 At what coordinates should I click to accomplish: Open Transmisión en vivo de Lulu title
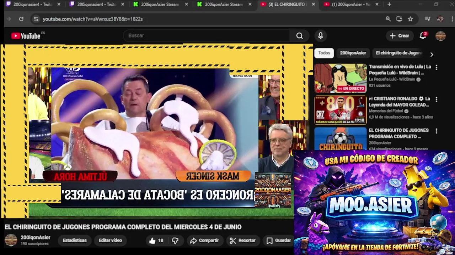click(x=400, y=70)
